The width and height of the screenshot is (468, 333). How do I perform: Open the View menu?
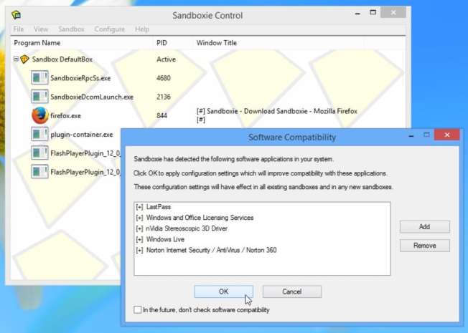pos(41,29)
